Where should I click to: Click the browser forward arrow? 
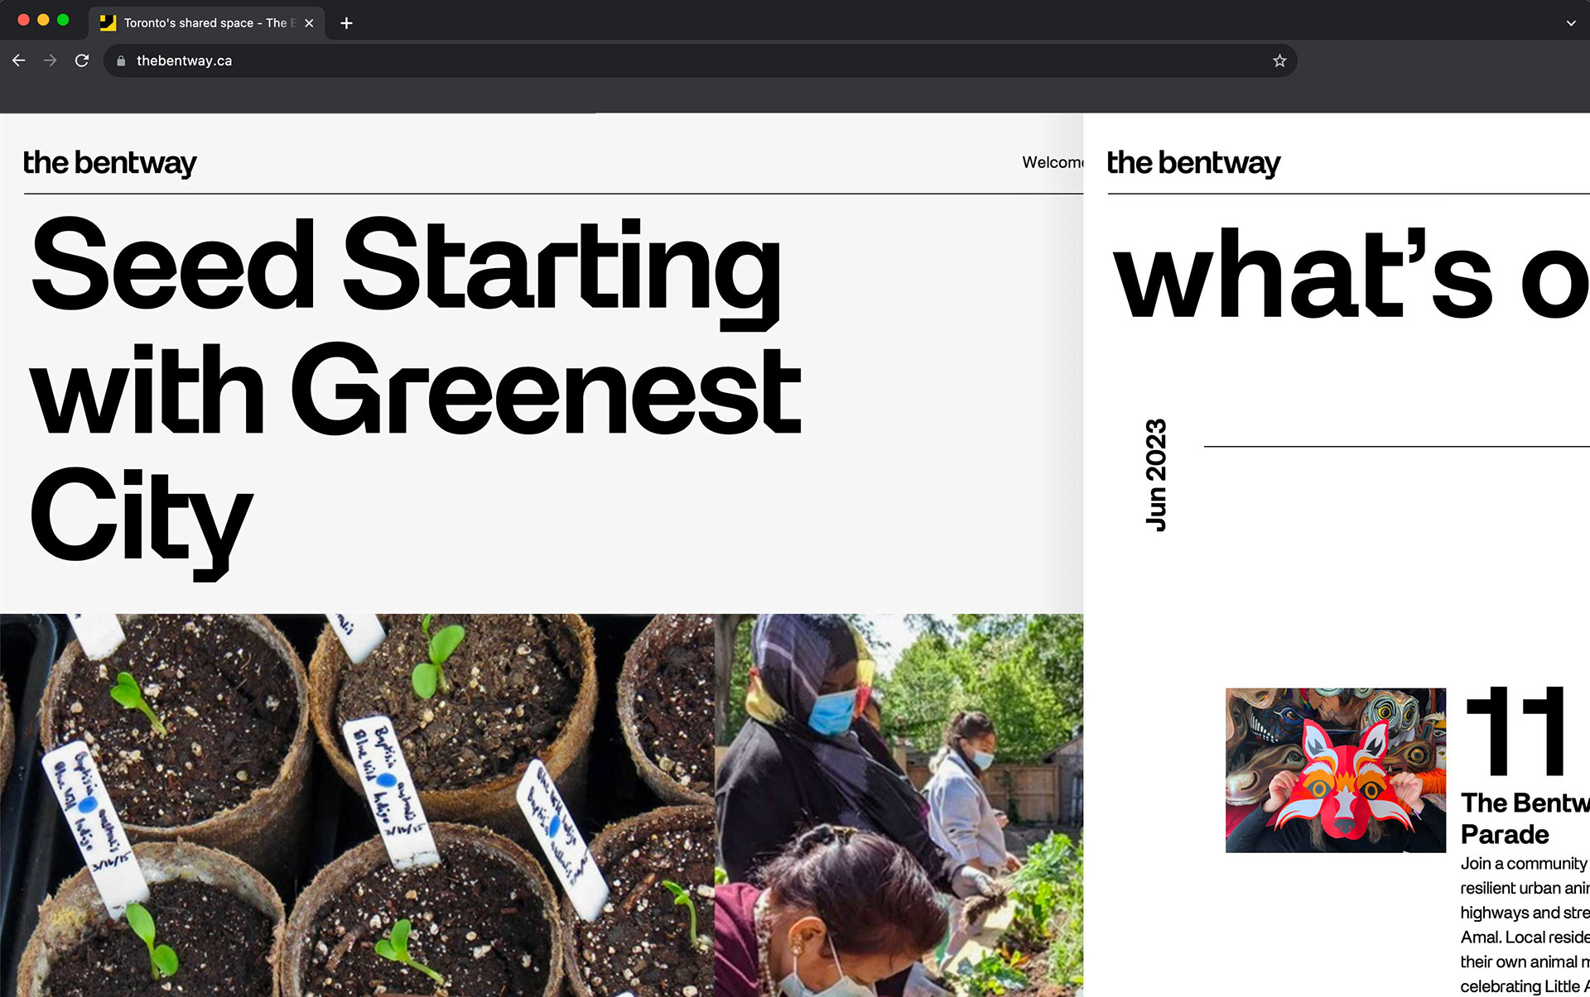coord(50,60)
